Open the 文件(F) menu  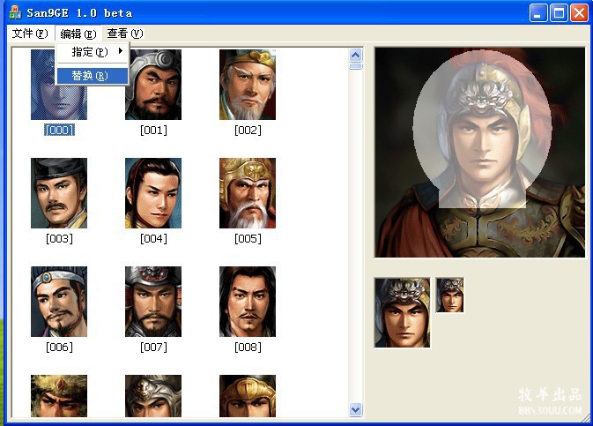pyautogui.click(x=30, y=34)
